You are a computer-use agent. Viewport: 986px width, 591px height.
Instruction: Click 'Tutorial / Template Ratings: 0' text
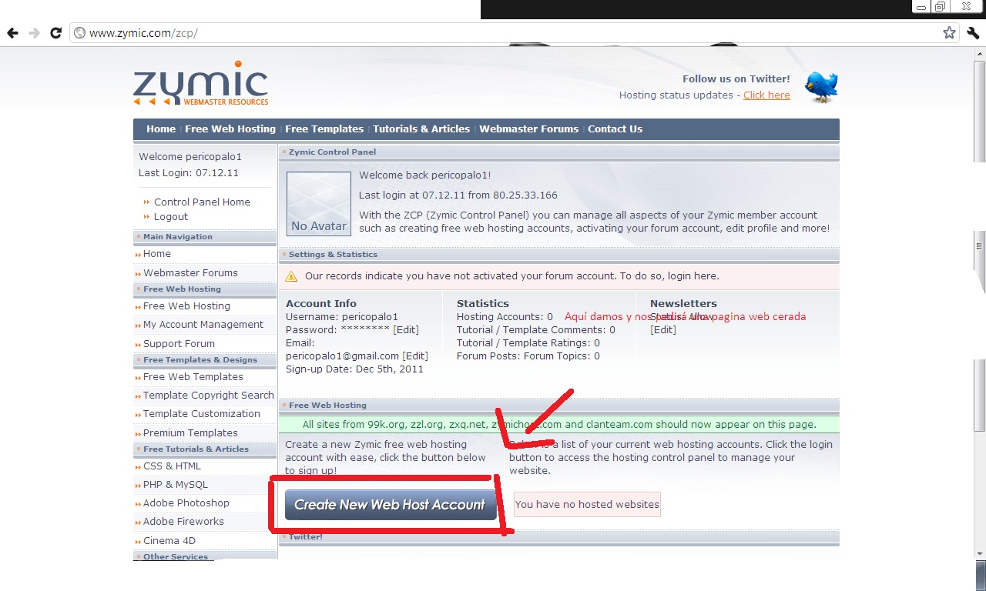tap(528, 342)
